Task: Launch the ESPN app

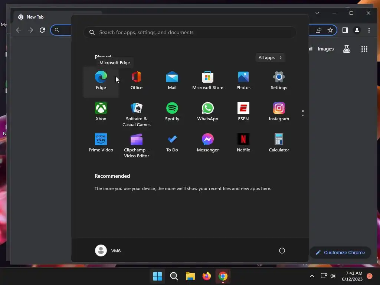Action: coord(243,113)
